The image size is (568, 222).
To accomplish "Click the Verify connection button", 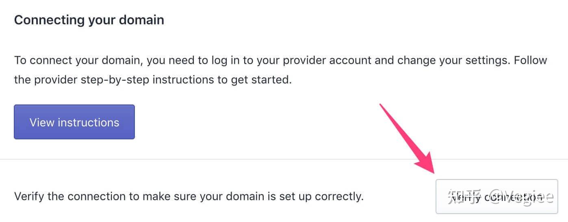I will (x=496, y=196).
